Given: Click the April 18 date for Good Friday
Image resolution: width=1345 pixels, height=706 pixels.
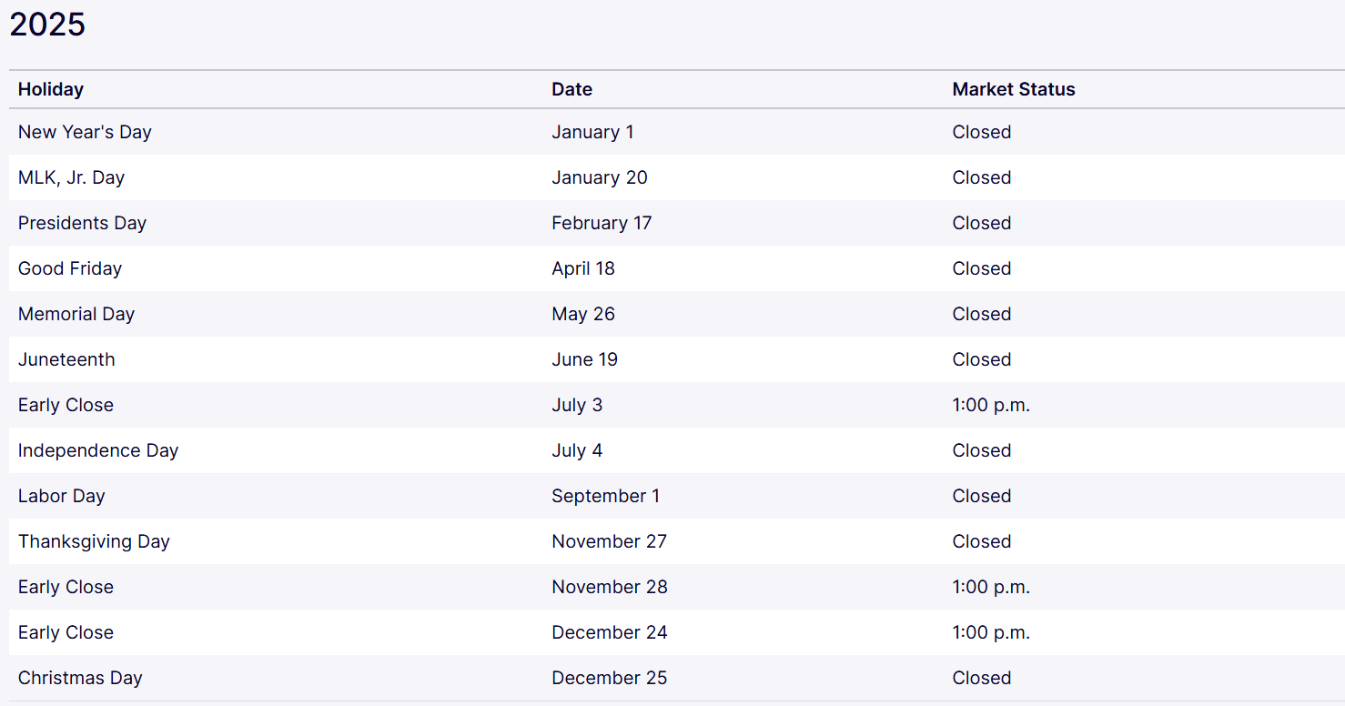Looking at the screenshot, I should [x=583, y=268].
